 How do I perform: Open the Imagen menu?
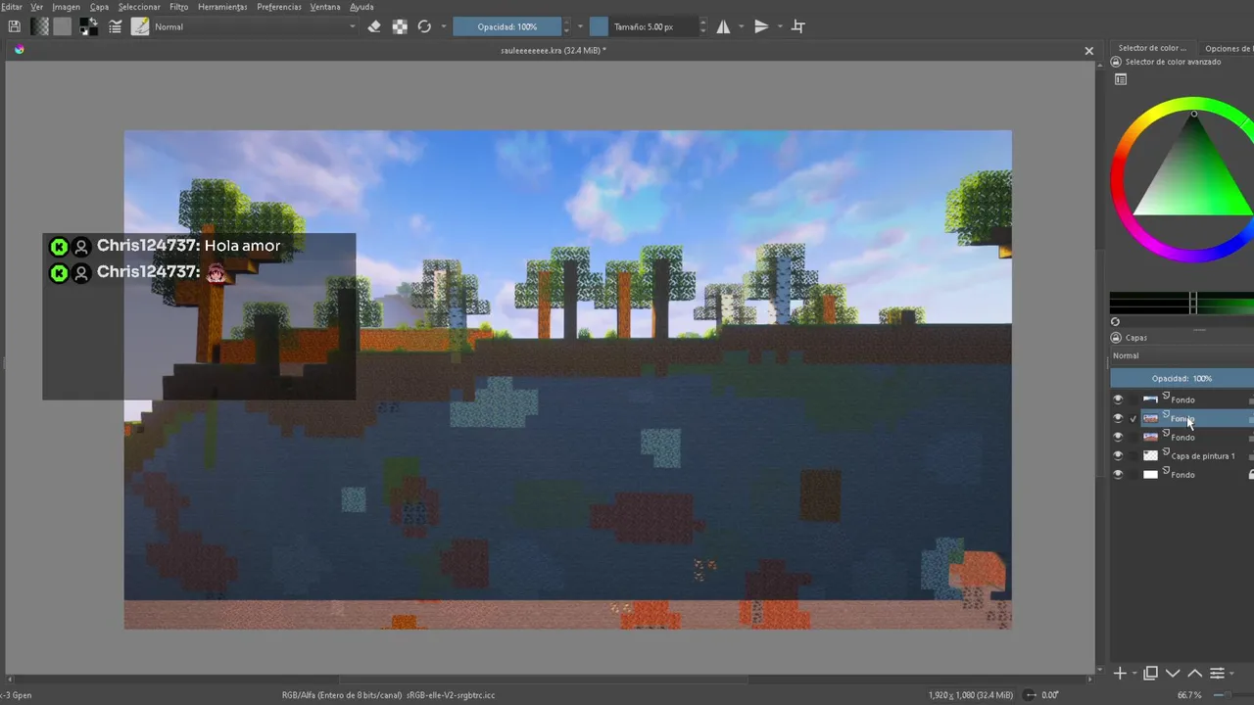(x=66, y=7)
